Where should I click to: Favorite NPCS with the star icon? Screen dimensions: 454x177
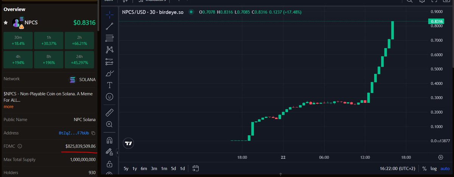6,23
